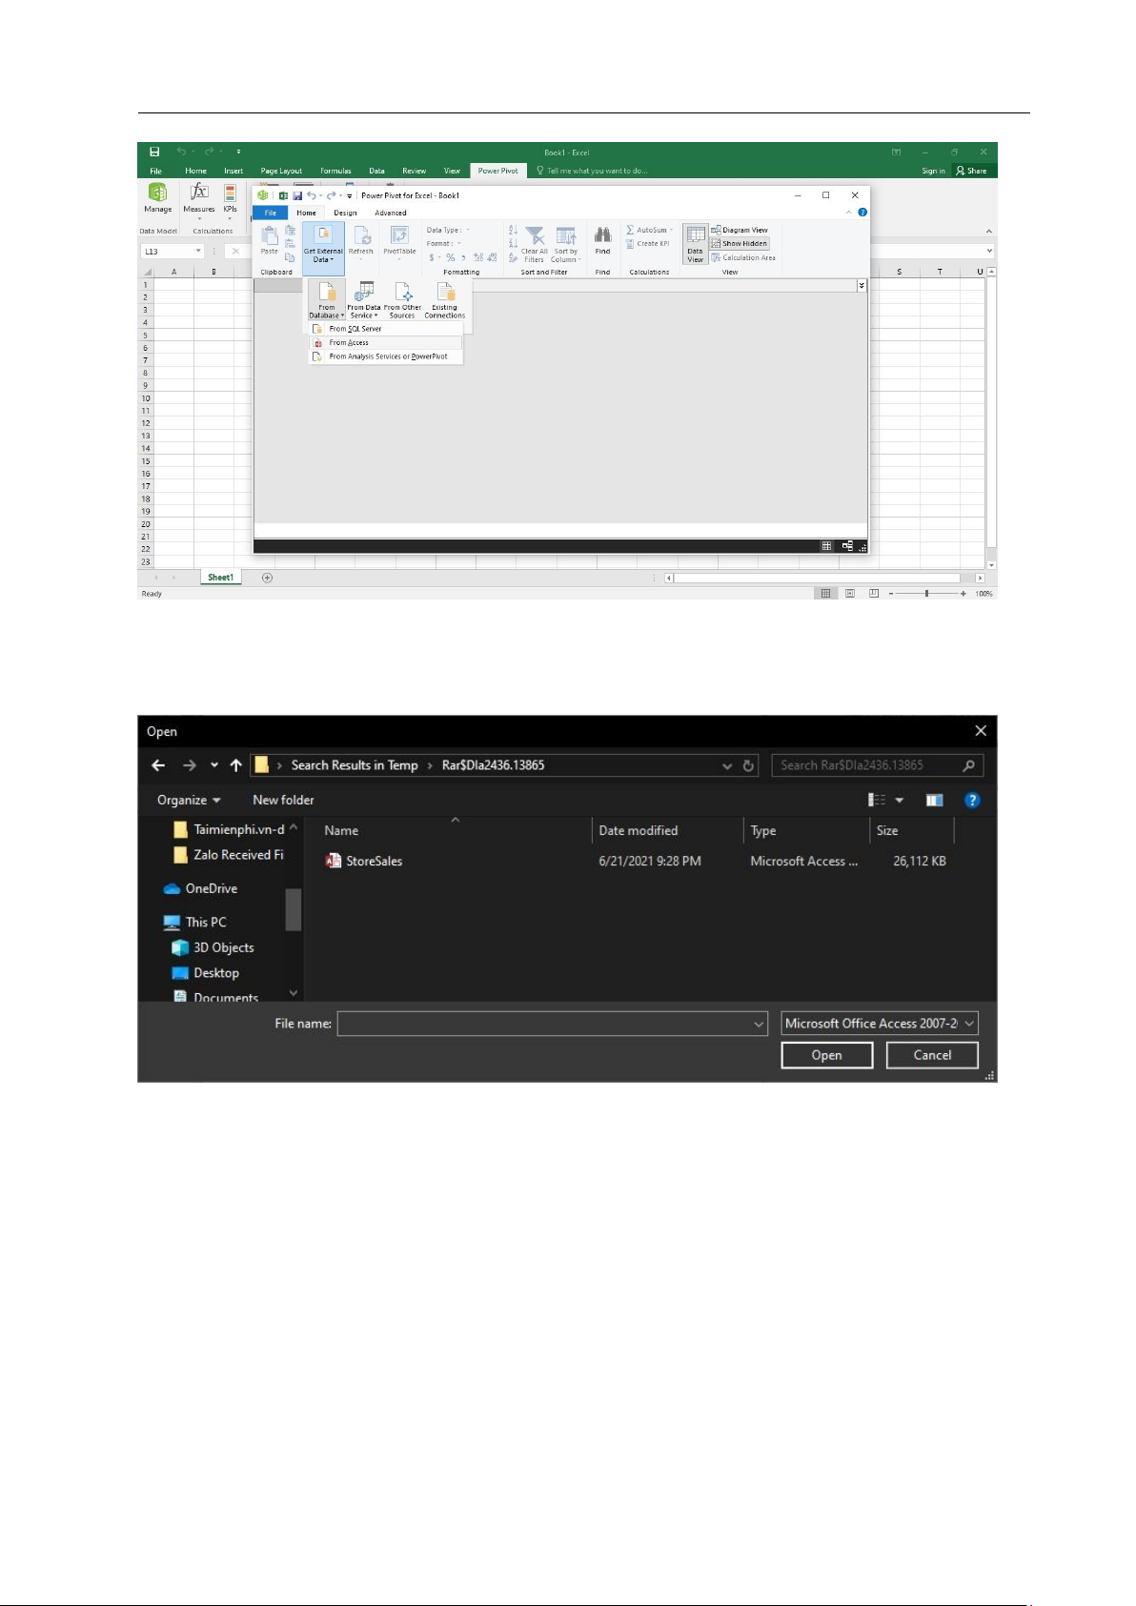Select From Access menu entry
Image resolution: width=1136 pixels, height=1606 pixels.
pos(349,343)
